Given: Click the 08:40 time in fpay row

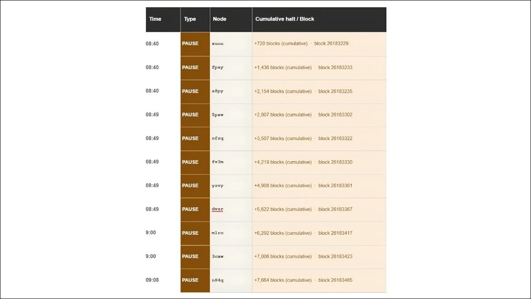Looking at the screenshot, I should [152, 68].
